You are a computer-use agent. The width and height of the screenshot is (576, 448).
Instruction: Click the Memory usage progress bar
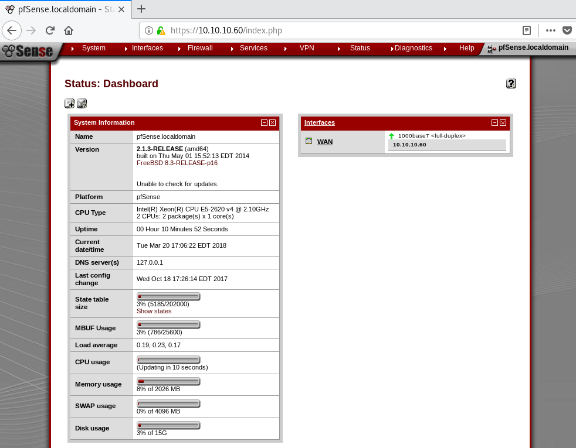168,382
